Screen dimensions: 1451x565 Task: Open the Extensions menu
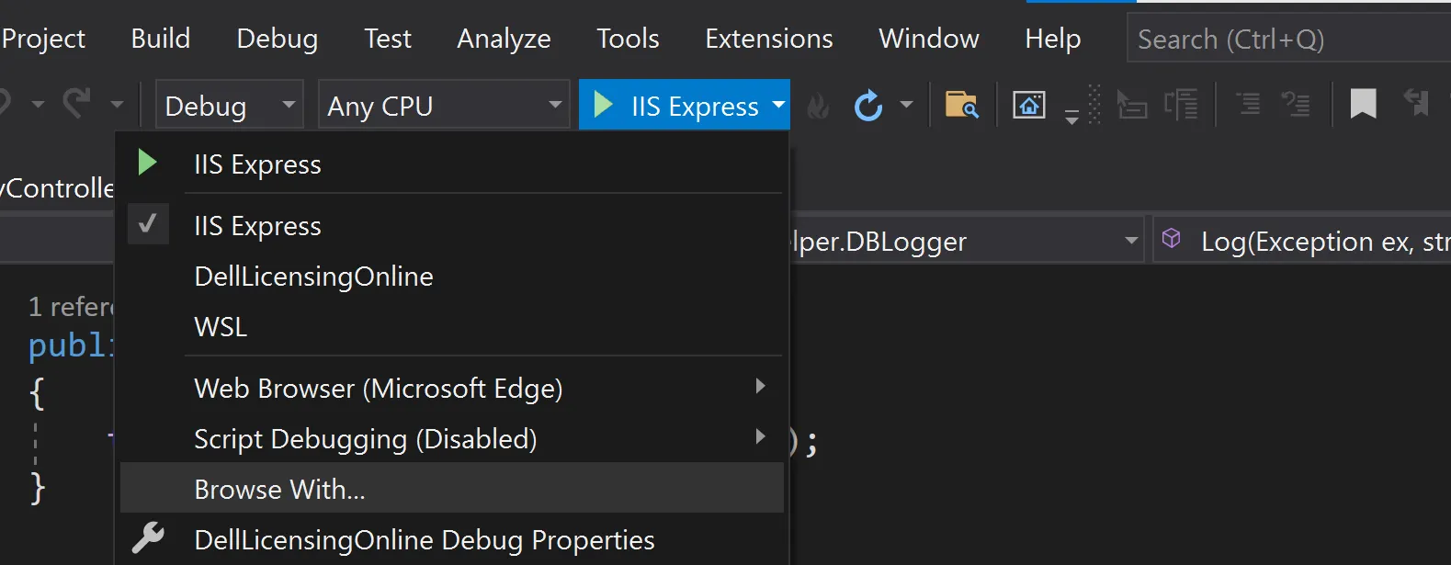768,39
